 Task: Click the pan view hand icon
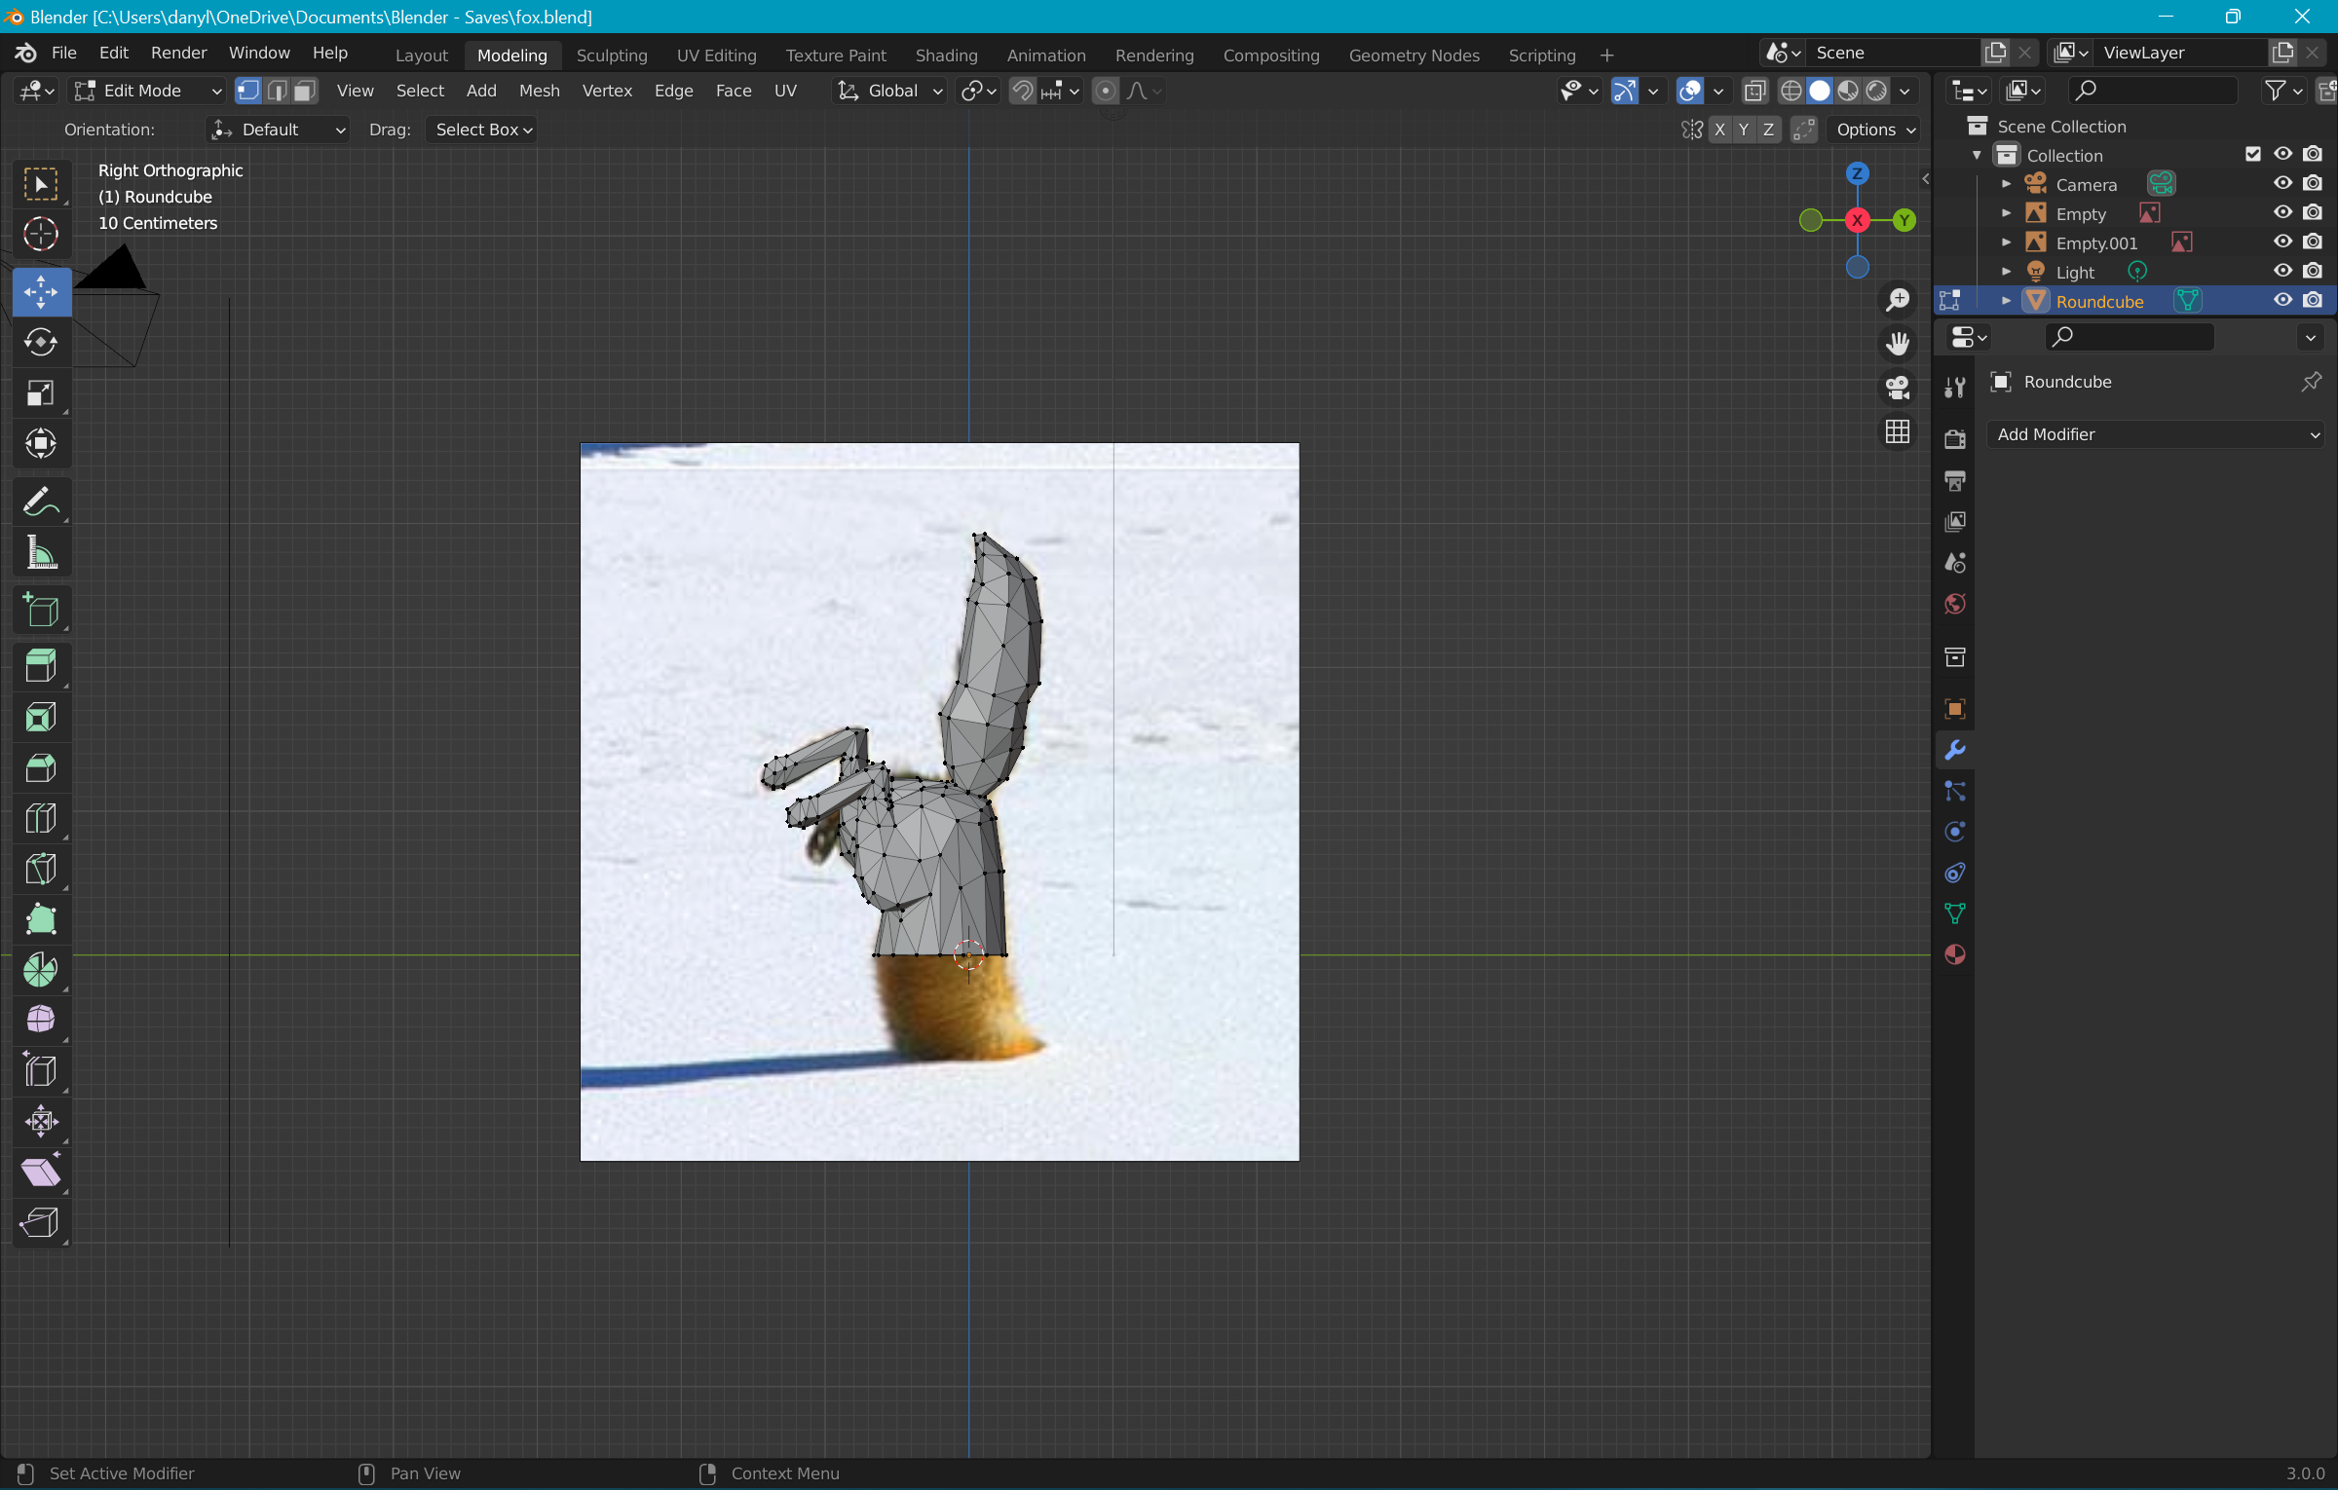coord(1897,344)
